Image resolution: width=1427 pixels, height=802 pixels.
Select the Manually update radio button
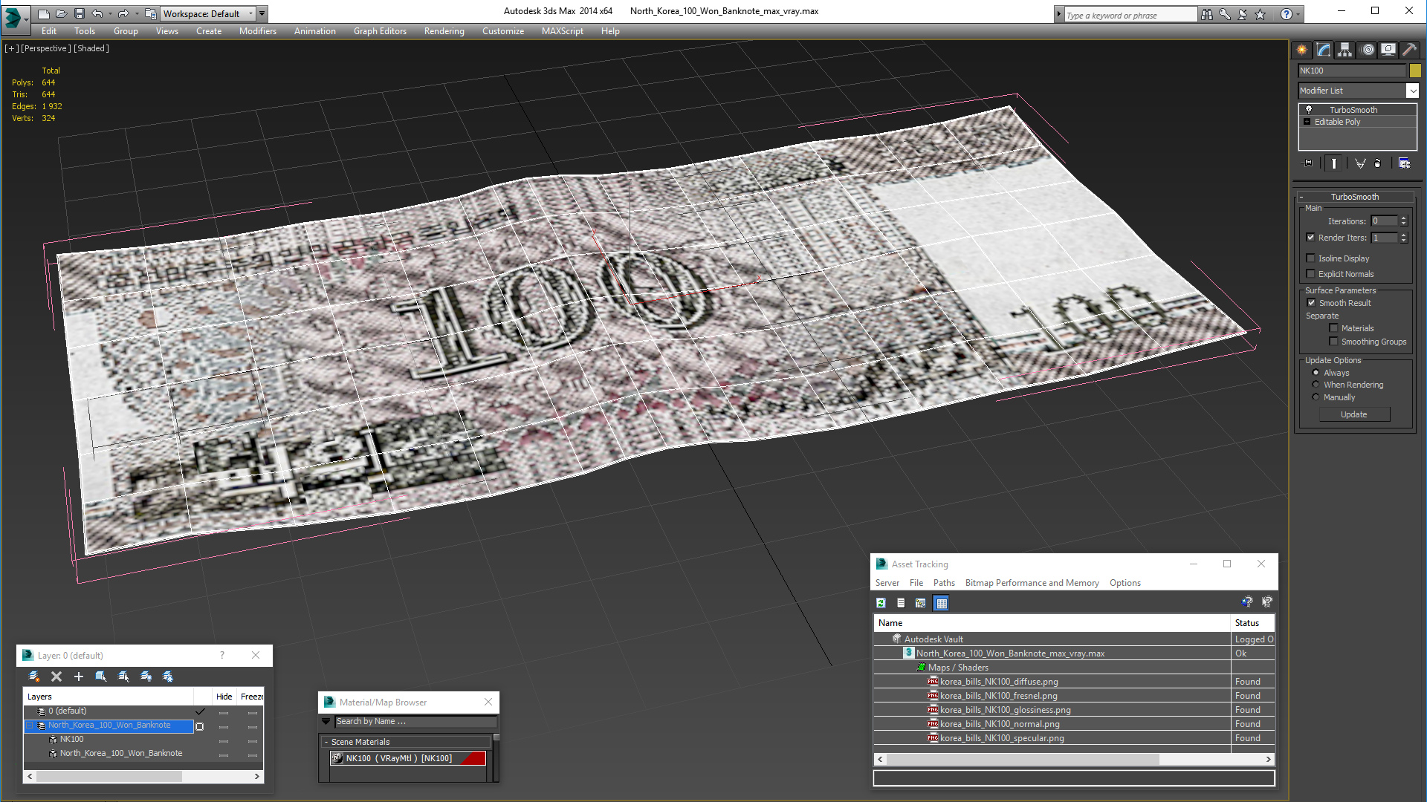click(x=1316, y=397)
